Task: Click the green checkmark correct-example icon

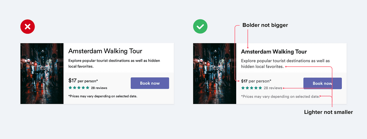Action: pos(200,26)
